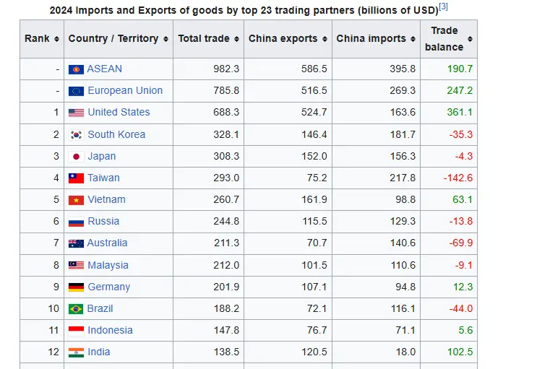Click the Total trade header text

point(204,38)
